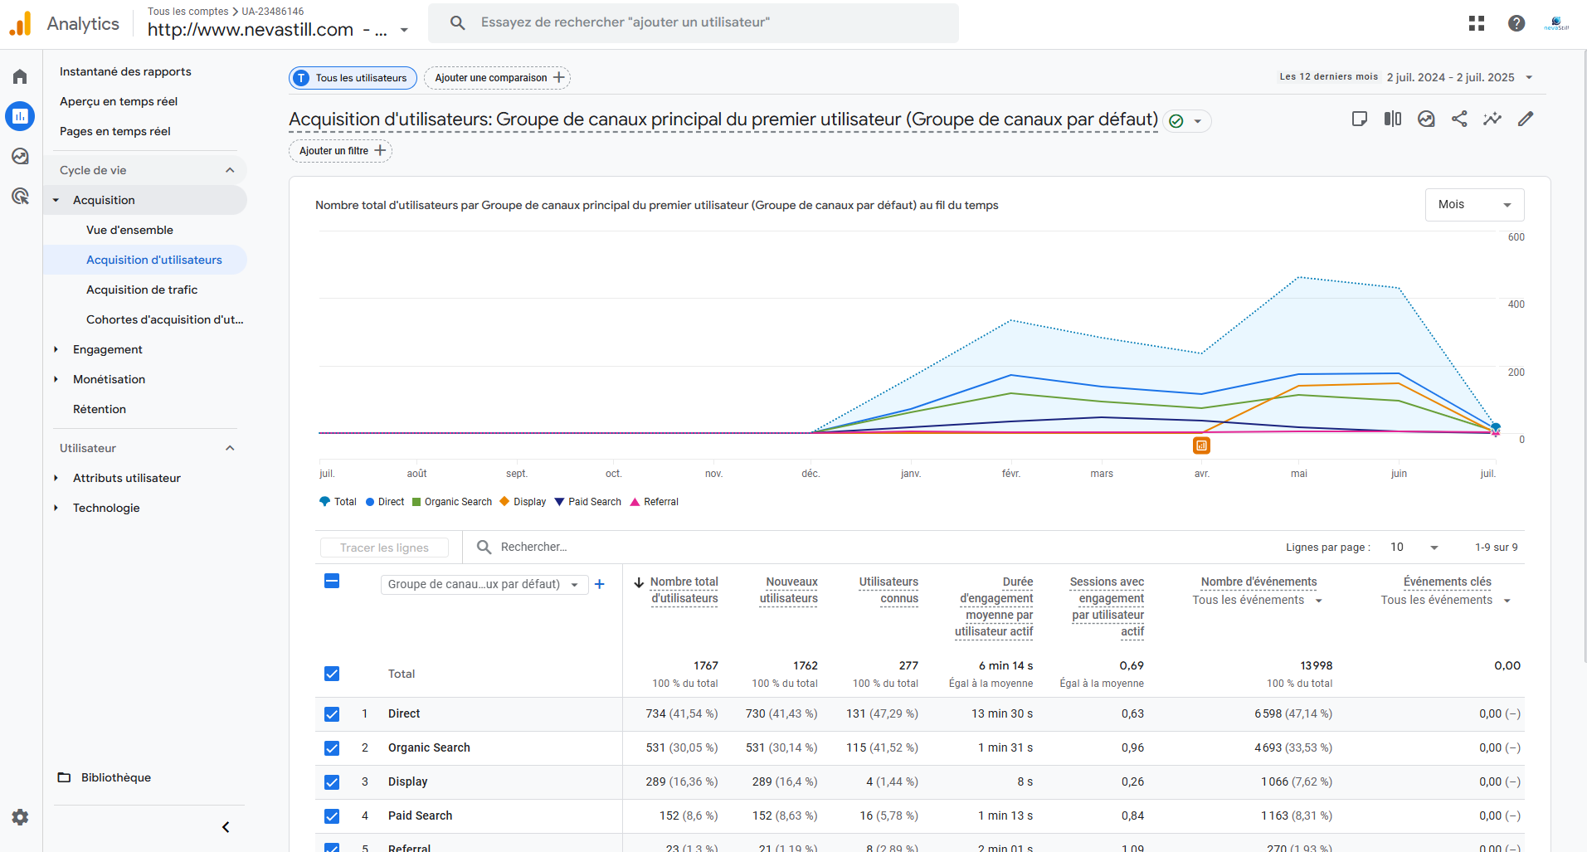Image resolution: width=1587 pixels, height=852 pixels.
Task: Click the Tous les comptes breadcrumb link
Action: point(187,12)
